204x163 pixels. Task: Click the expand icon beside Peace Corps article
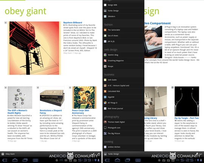tap(70, 88)
